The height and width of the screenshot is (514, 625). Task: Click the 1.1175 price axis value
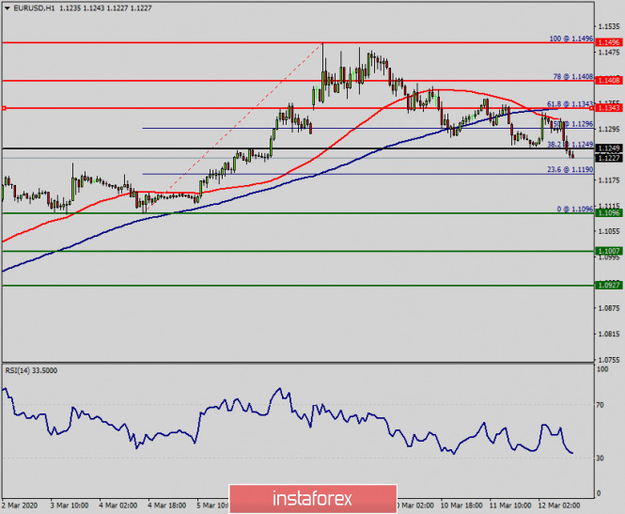coord(609,180)
